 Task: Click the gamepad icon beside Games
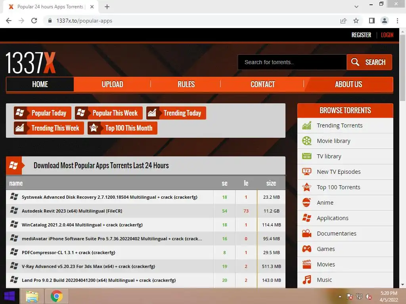[307, 249]
